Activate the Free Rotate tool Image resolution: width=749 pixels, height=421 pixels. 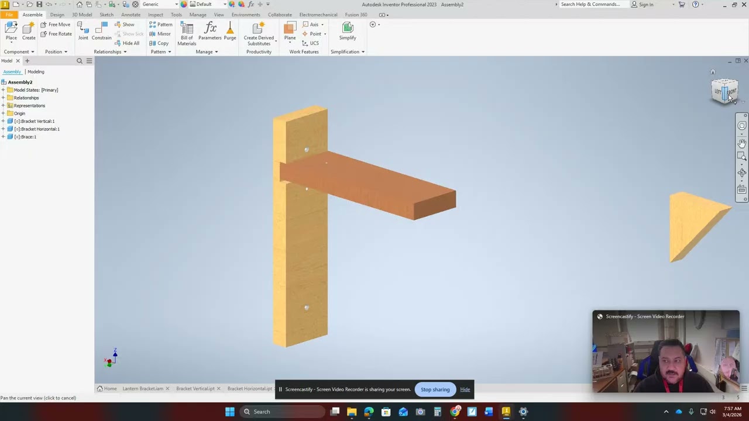(56, 34)
